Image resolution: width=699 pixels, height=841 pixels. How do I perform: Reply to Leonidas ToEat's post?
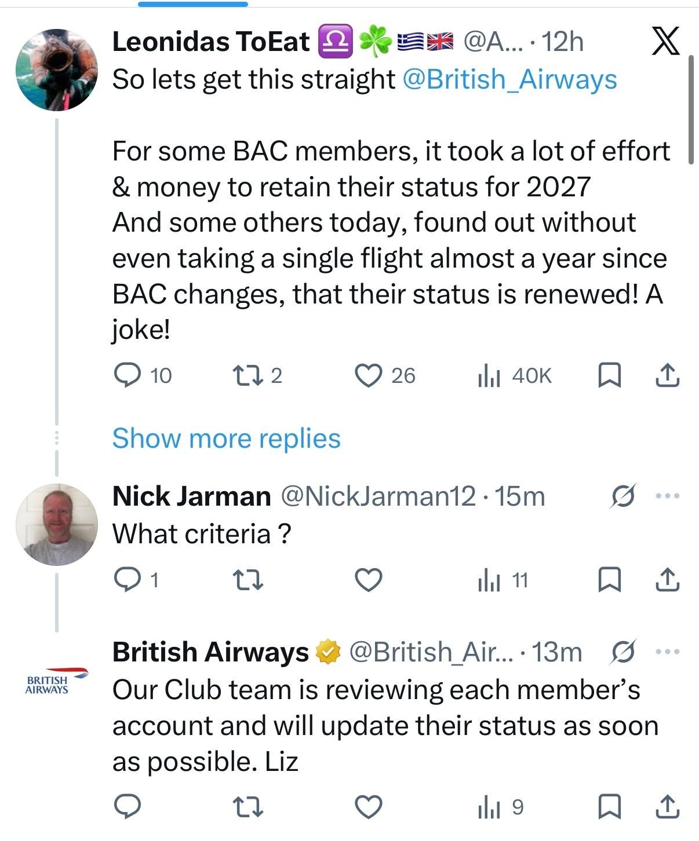click(128, 375)
